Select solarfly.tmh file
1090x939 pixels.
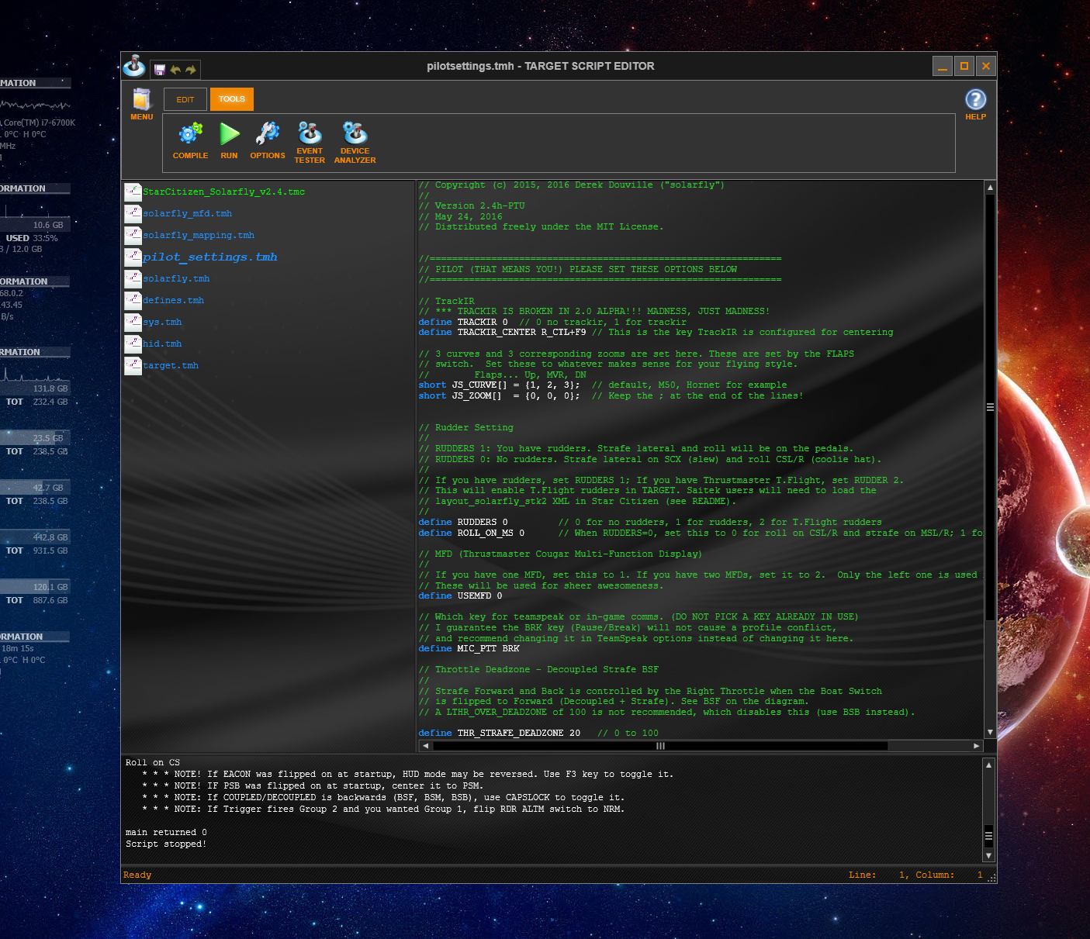click(x=176, y=278)
